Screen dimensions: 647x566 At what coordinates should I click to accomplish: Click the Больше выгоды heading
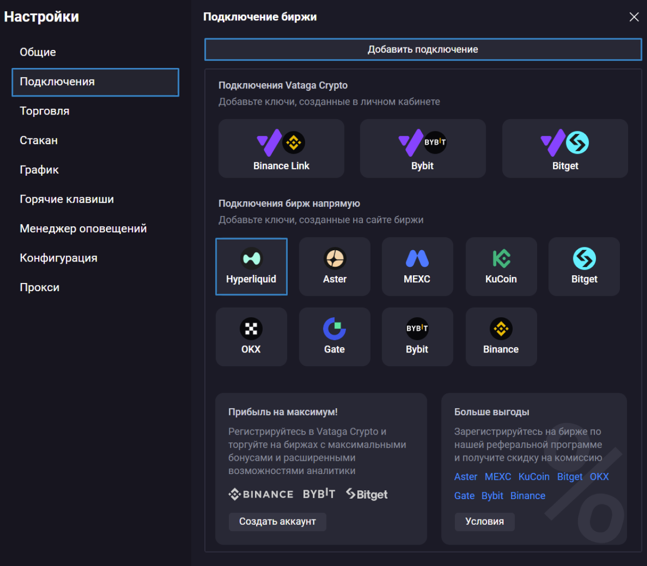(x=492, y=412)
